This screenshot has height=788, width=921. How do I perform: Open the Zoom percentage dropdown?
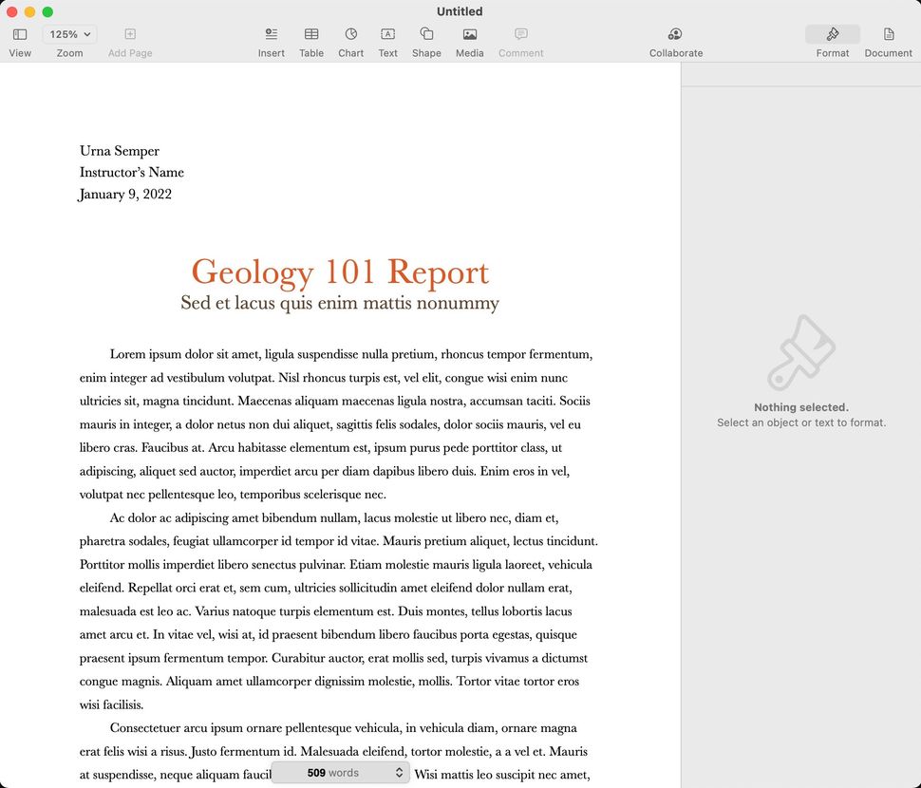(69, 33)
